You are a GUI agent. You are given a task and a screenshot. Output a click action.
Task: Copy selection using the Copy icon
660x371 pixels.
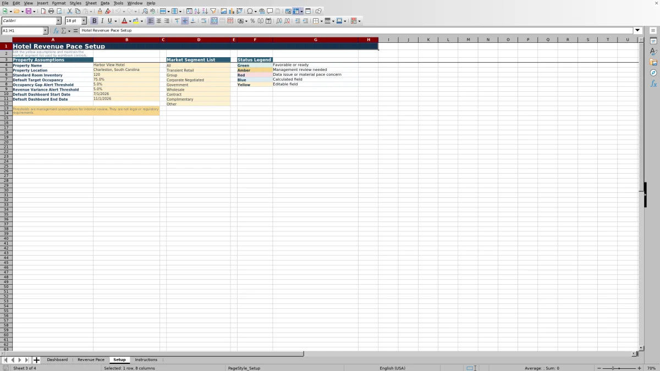tap(78, 11)
